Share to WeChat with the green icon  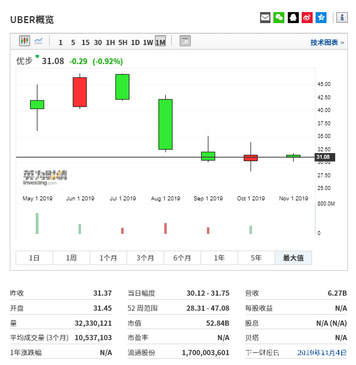[x=279, y=18]
